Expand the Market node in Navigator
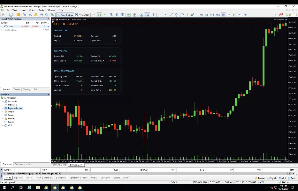This screenshot has height=191, width=298. 2,118
